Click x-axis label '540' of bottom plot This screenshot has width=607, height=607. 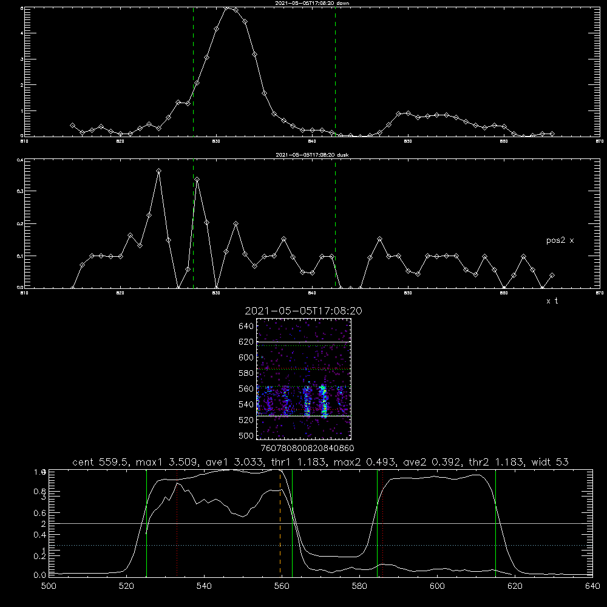click(x=204, y=586)
